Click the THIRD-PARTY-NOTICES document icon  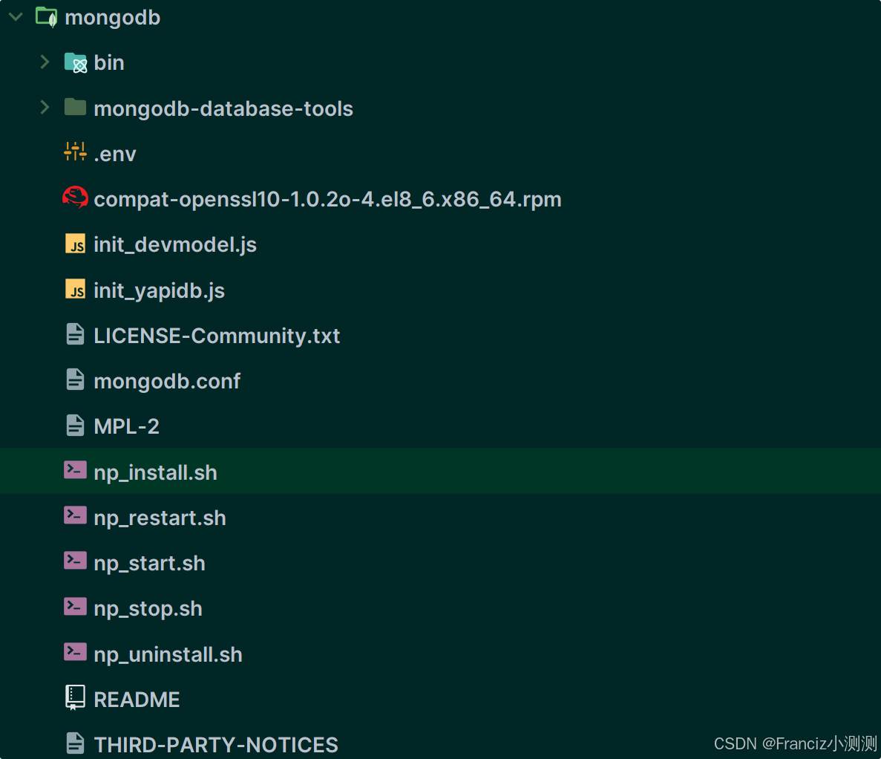tap(75, 743)
